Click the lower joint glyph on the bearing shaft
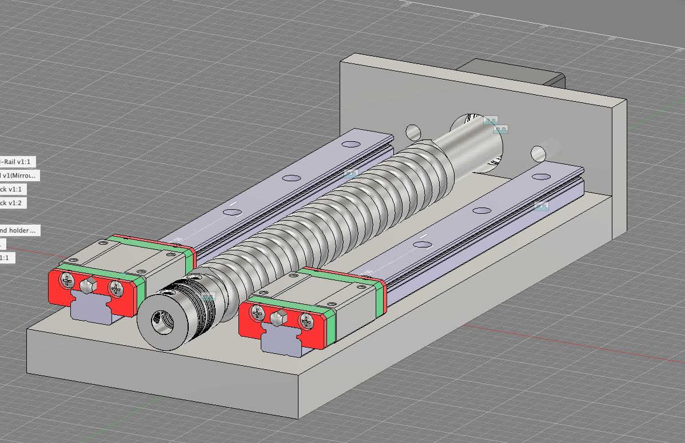 501,129
